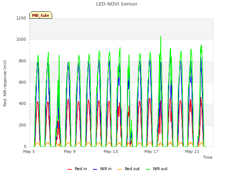Viewport: 235px width, 176px height.
Task: Click the green color marker for NIR out
Action: point(148,169)
